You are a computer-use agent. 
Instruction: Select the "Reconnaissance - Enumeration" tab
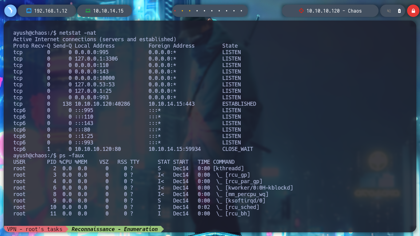pos(115,229)
